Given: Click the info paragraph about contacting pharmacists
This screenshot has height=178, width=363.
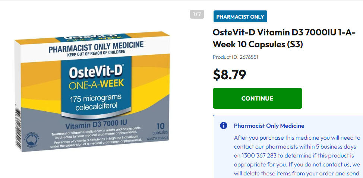Looking at the screenshot, I should click(297, 150).
